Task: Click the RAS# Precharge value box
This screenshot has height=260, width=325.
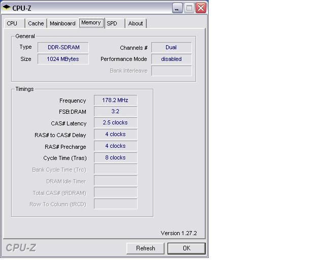Action: 115,146
